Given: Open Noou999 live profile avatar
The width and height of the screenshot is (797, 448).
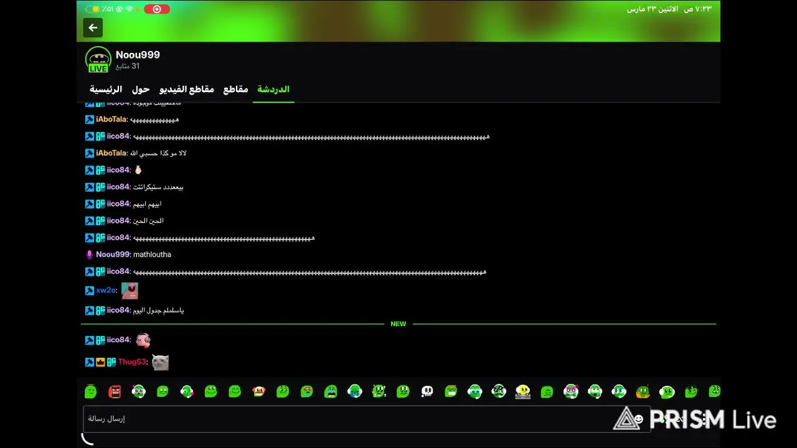Looking at the screenshot, I should pos(98,60).
